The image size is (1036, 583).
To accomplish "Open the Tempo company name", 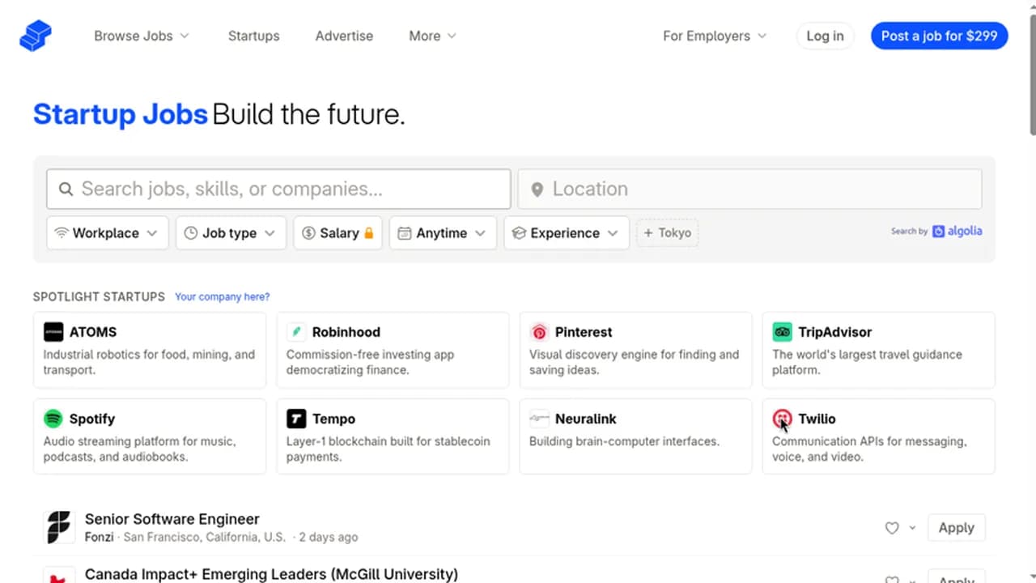I will click(x=333, y=419).
